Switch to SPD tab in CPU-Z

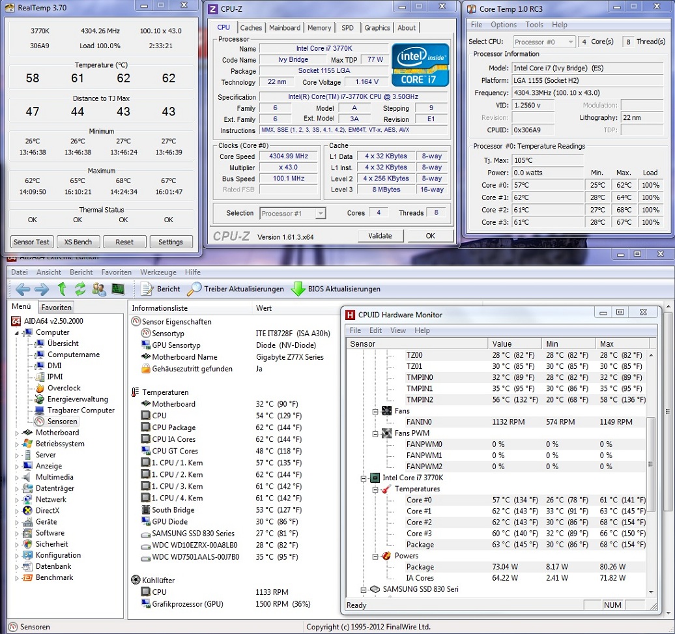click(347, 28)
